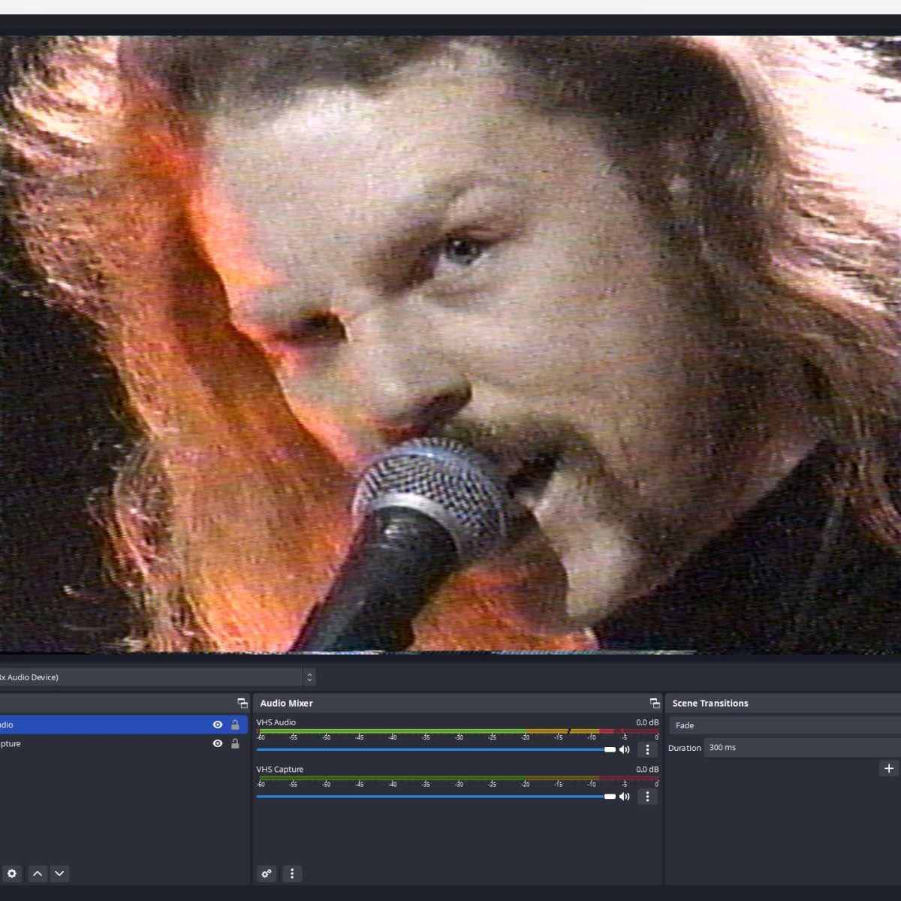Move selected source down with arrow button
Viewport: 901px width, 901px height.
click(x=59, y=873)
